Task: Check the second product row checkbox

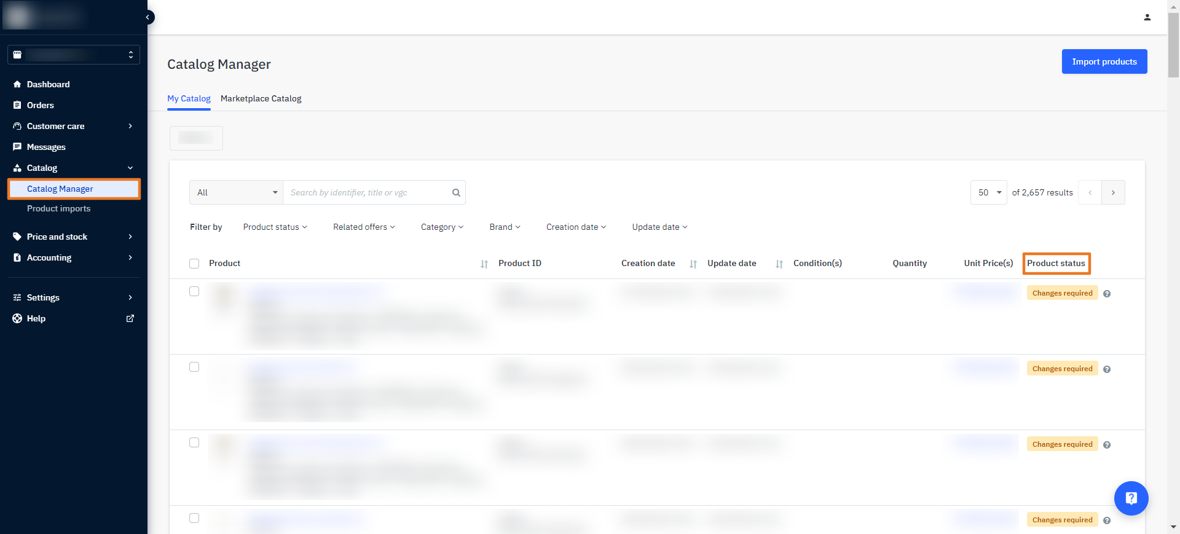Action: [194, 367]
